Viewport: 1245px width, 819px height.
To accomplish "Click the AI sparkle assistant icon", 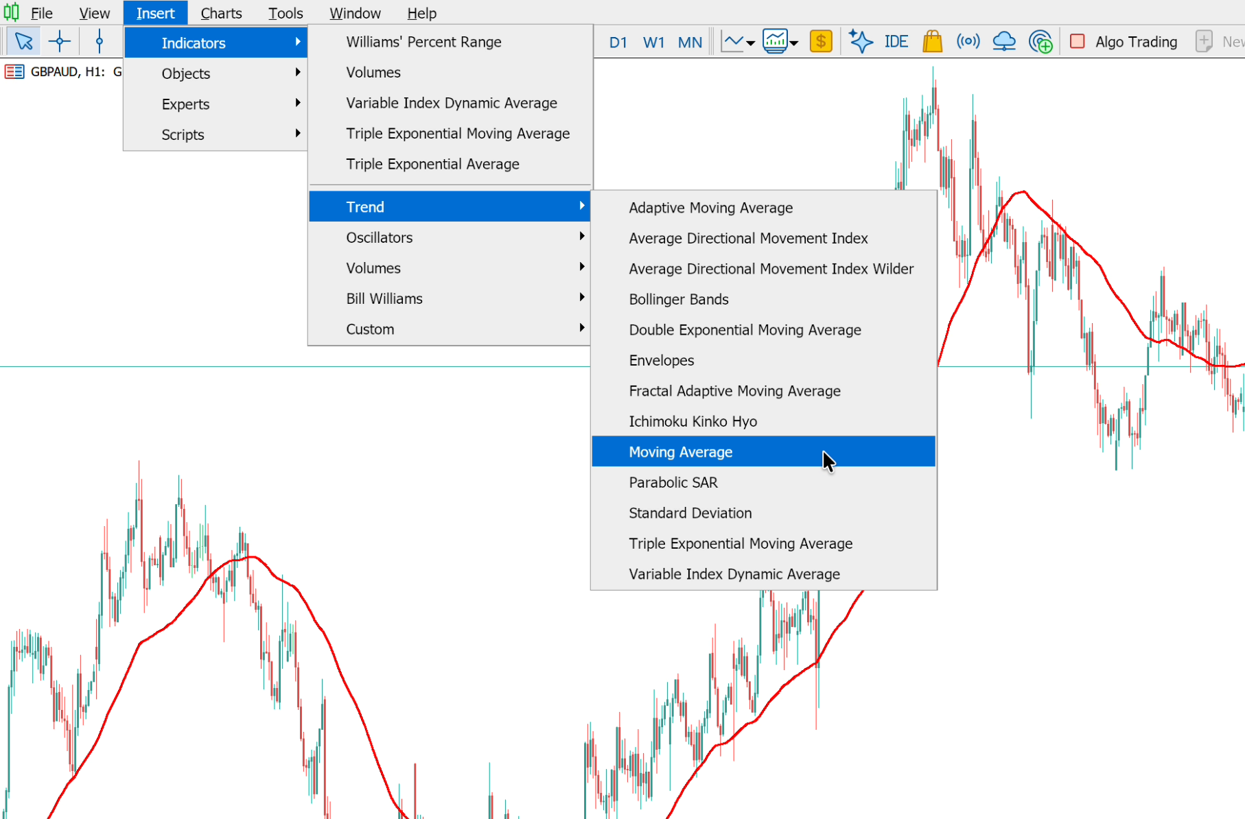I will [x=860, y=42].
